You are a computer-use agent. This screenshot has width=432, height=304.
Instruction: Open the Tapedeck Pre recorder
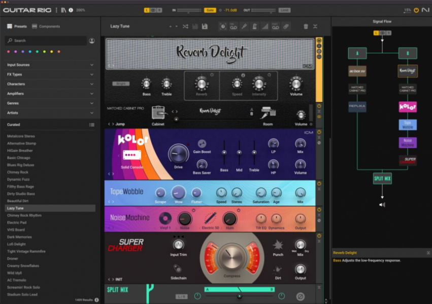coord(233,26)
